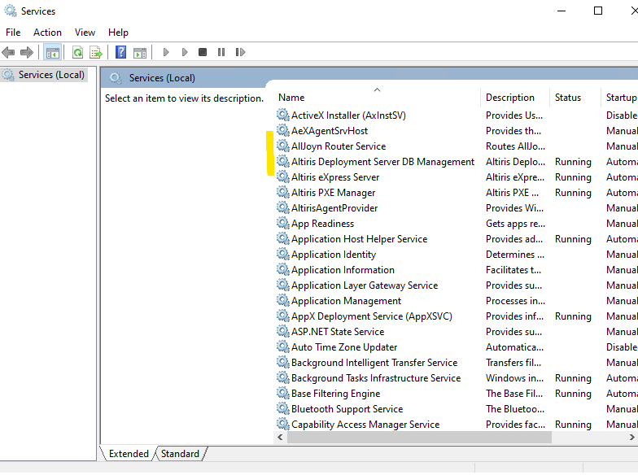
Task: Sort by the Startup Type column header
Action: (x=621, y=98)
